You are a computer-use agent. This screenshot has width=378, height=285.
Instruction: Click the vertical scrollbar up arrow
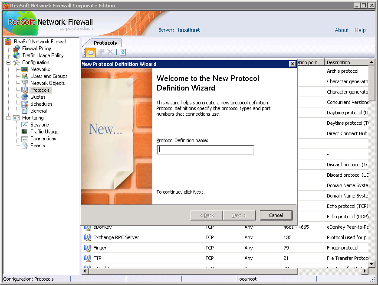coord(372,62)
